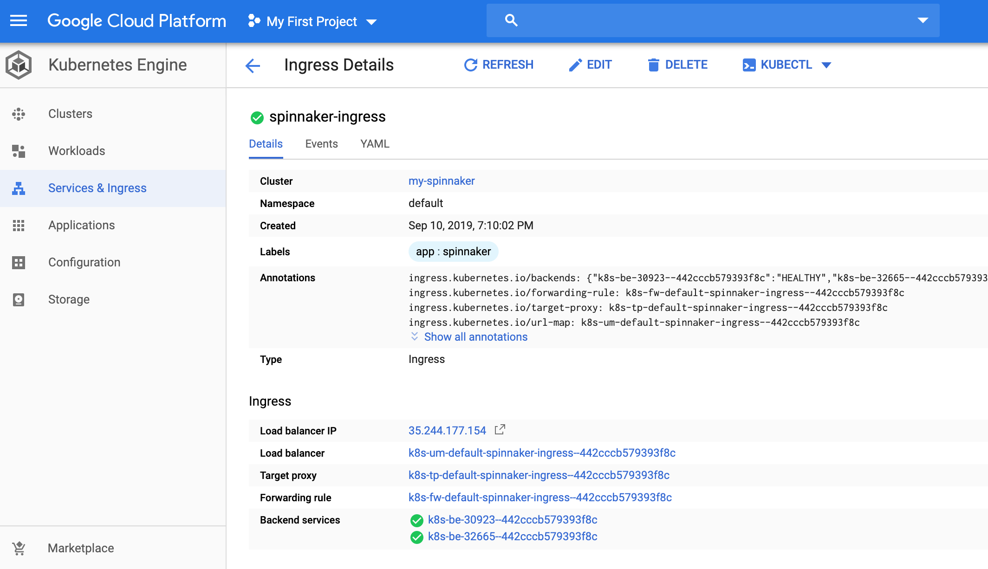Image resolution: width=988 pixels, height=569 pixels.
Task: Edit the ingress
Action: click(590, 65)
